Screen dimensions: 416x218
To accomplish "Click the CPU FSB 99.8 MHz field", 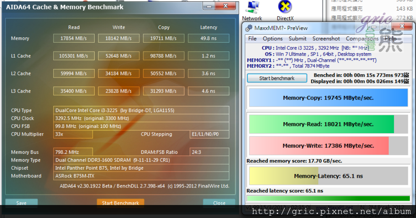I will [x=141, y=126].
